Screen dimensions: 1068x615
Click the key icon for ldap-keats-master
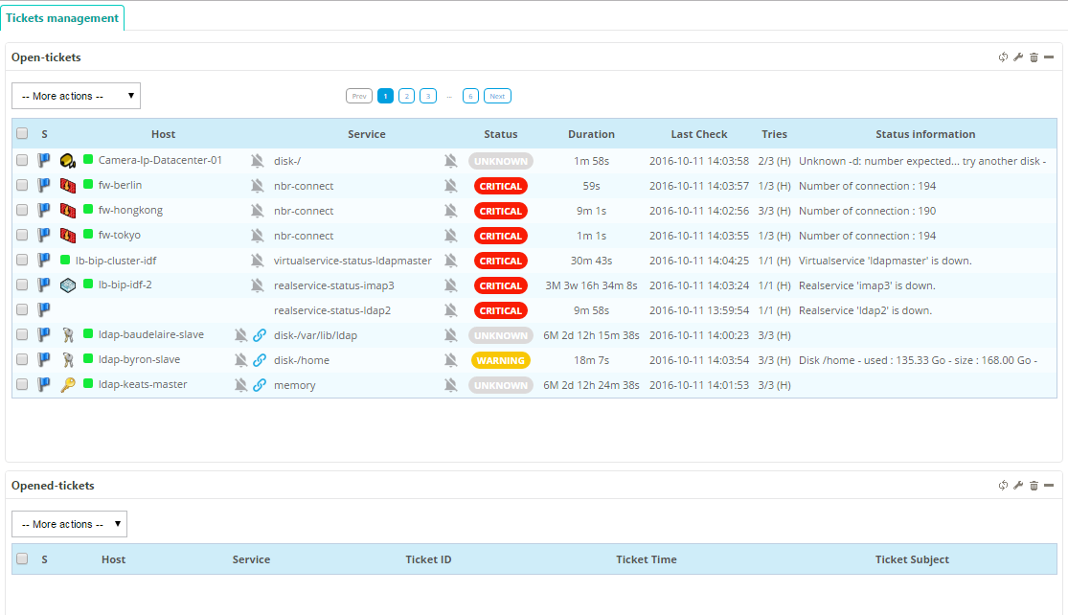pyautogui.click(x=67, y=385)
